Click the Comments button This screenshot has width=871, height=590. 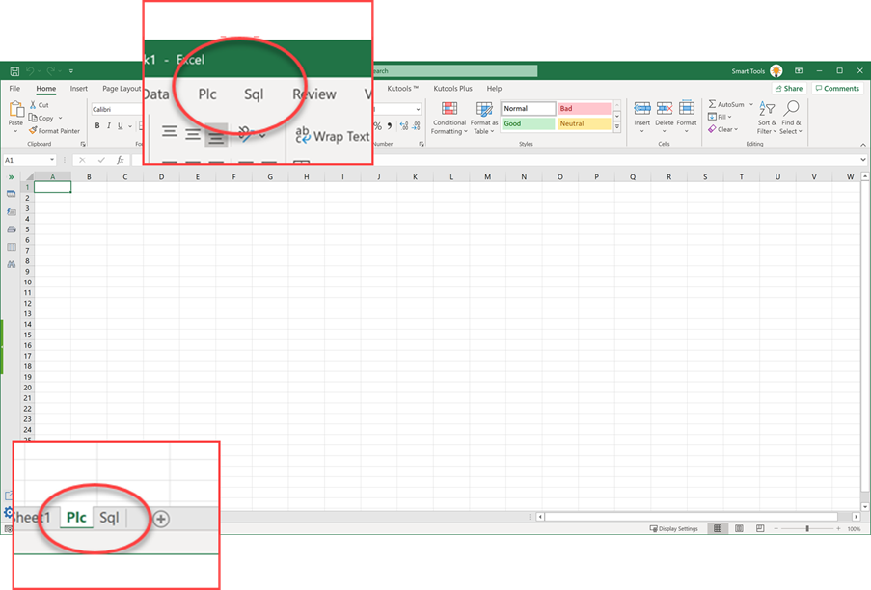836,89
